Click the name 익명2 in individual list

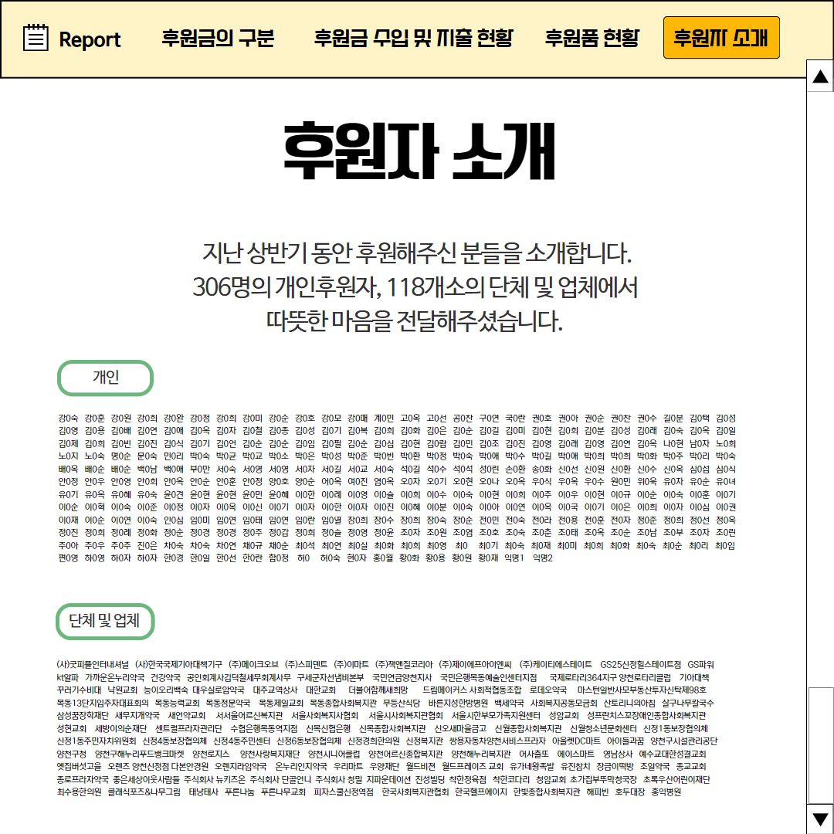[543, 558]
